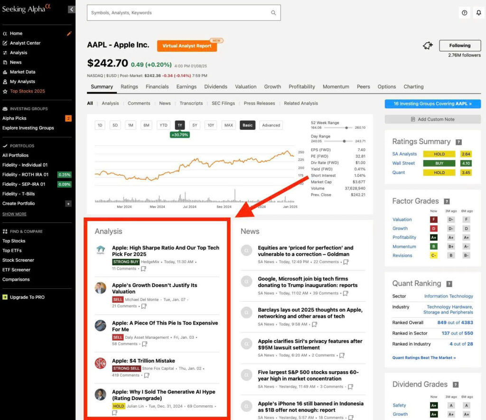This screenshot has height=420, width=486.
Task: Click the Market Data sidebar icon
Action: tap(5, 72)
